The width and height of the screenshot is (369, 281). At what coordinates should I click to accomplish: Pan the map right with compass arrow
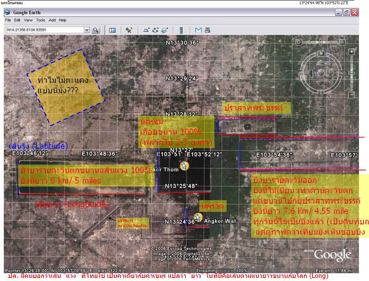tap(331, 73)
